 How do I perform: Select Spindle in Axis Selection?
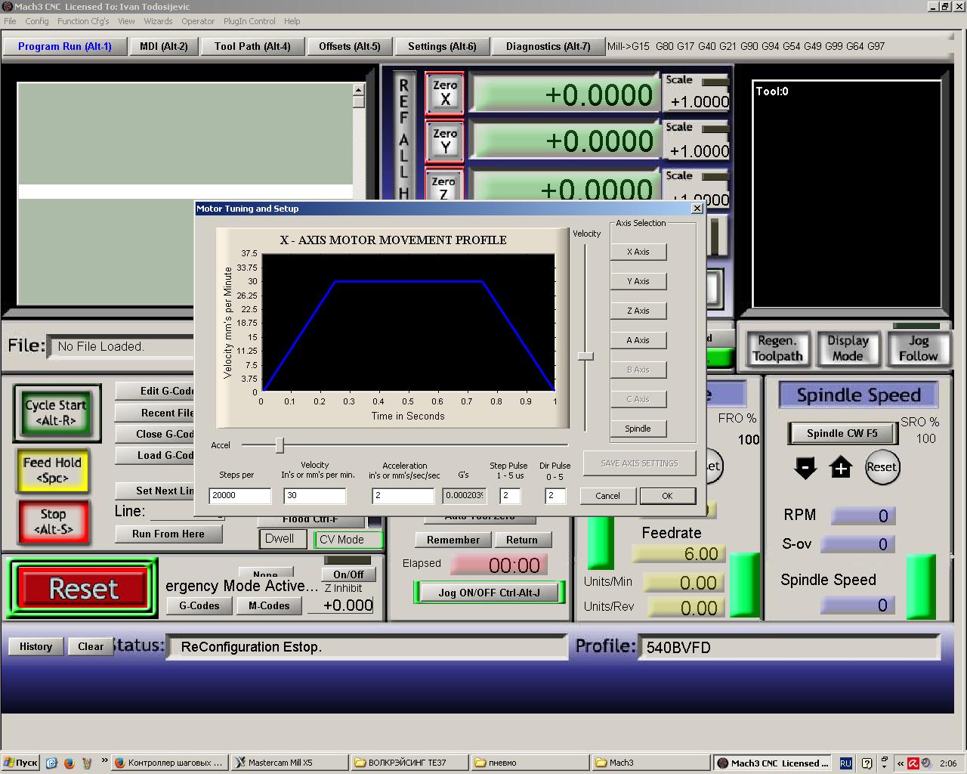(x=638, y=429)
